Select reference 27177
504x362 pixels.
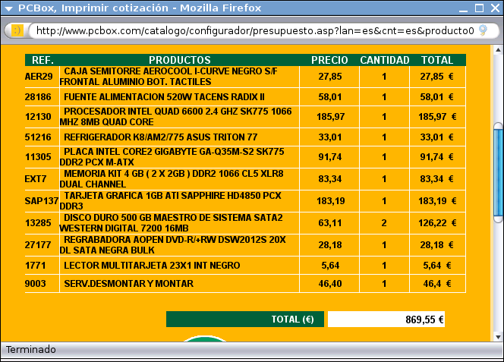[38, 245]
